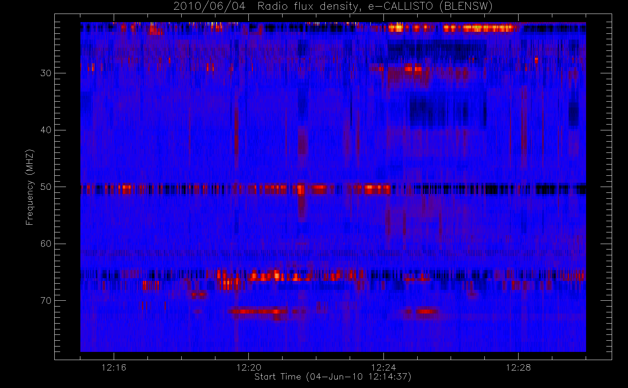The image size is (628, 388).
Task: Click the 12:24 time tick label
Action: coord(383,367)
